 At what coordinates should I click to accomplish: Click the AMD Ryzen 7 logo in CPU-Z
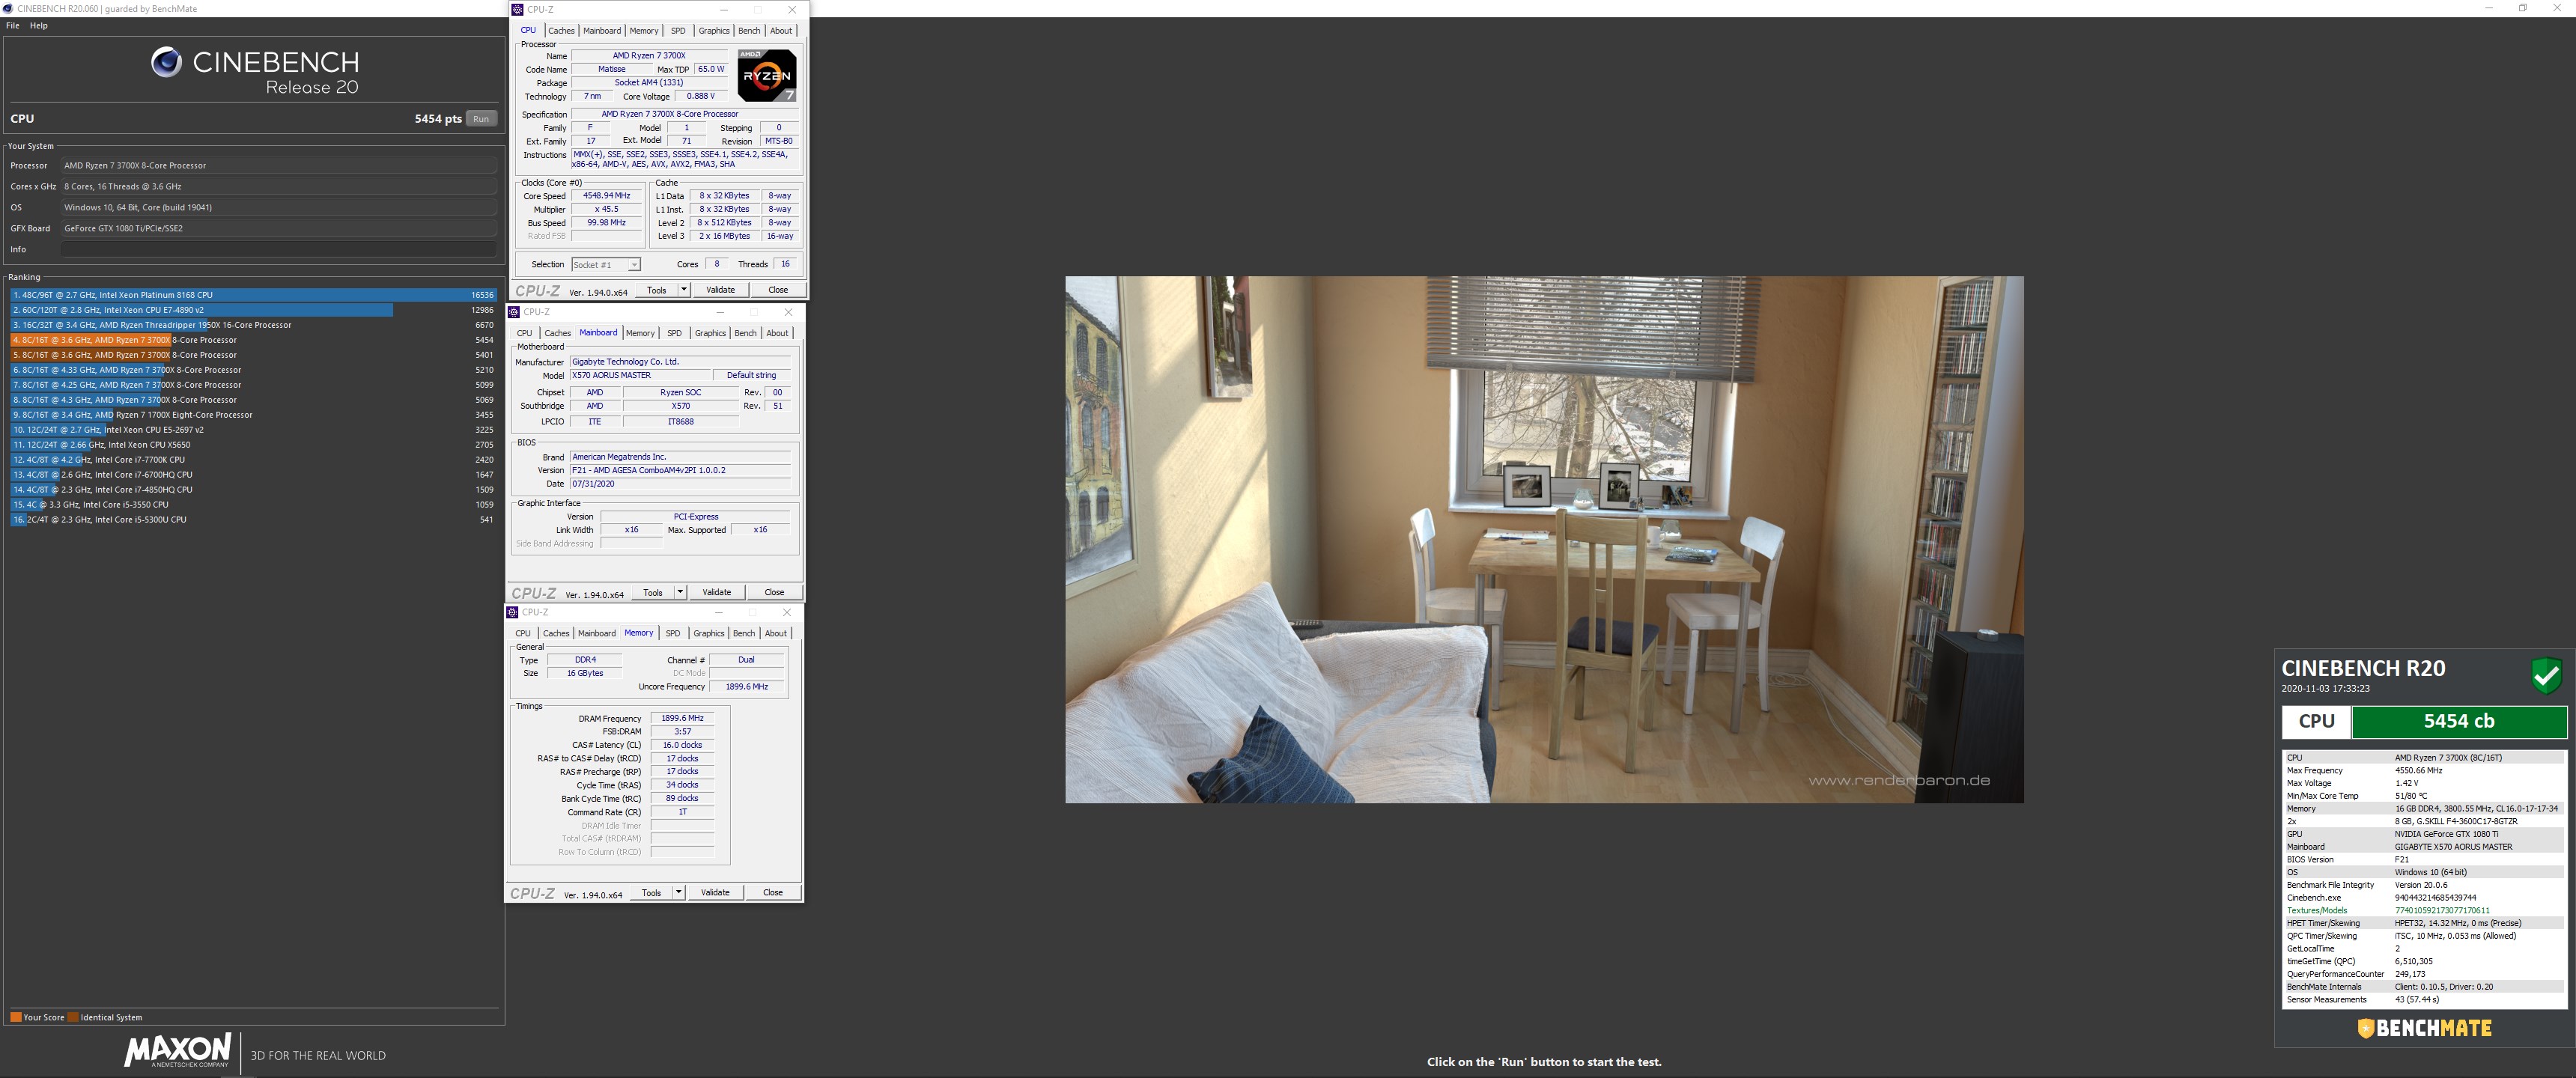[767, 75]
